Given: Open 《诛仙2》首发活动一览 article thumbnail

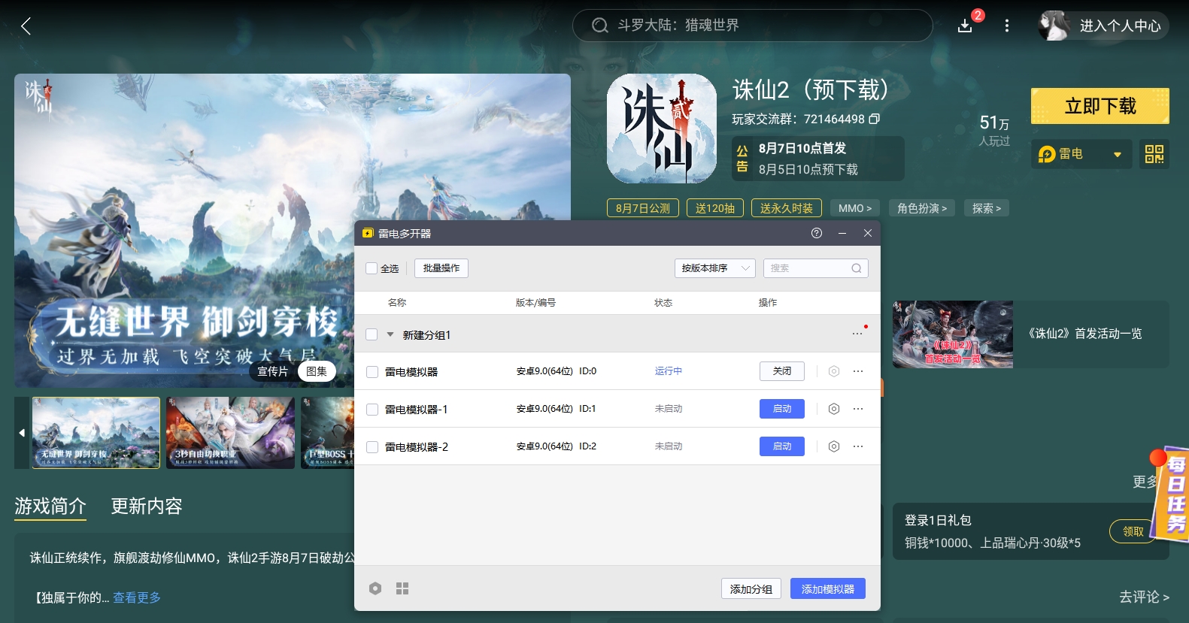Looking at the screenshot, I should (953, 334).
